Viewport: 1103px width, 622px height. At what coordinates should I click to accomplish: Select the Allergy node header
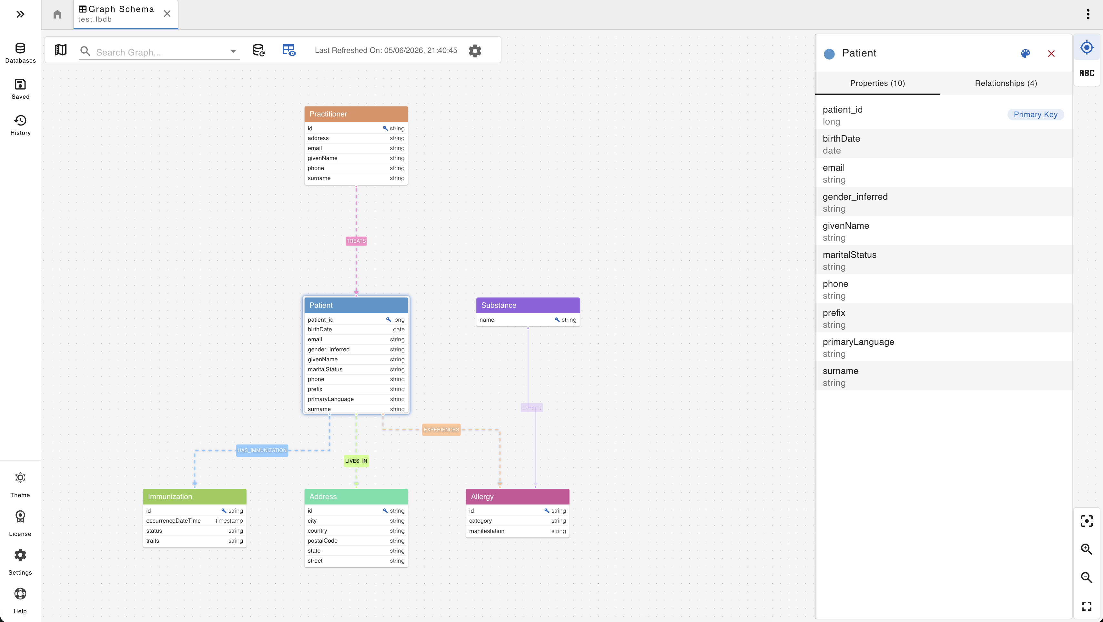(x=517, y=497)
